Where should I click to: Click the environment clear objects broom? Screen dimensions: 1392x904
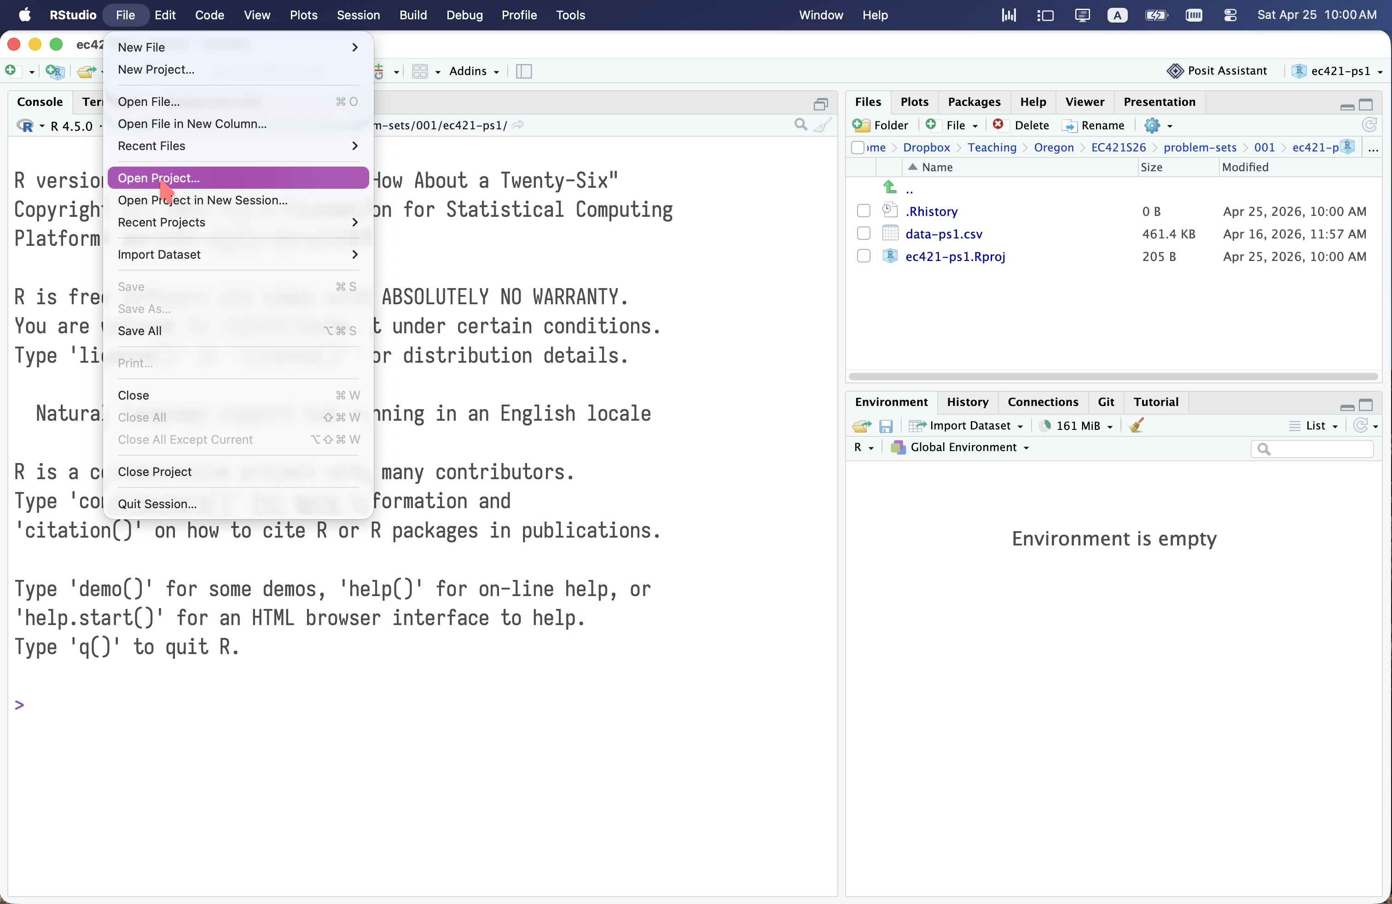(1137, 426)
